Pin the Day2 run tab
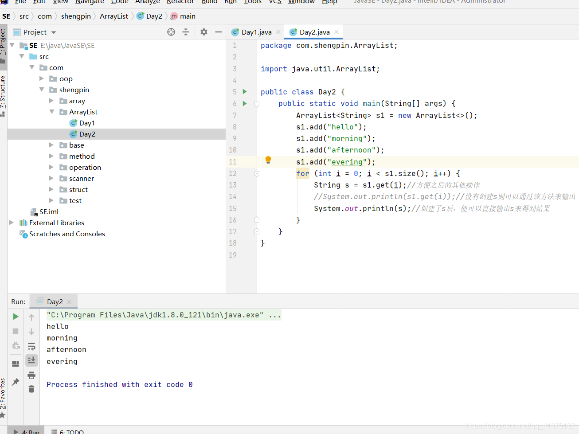The height and width of the screenshot is (434, 579). tap(16, 382)
